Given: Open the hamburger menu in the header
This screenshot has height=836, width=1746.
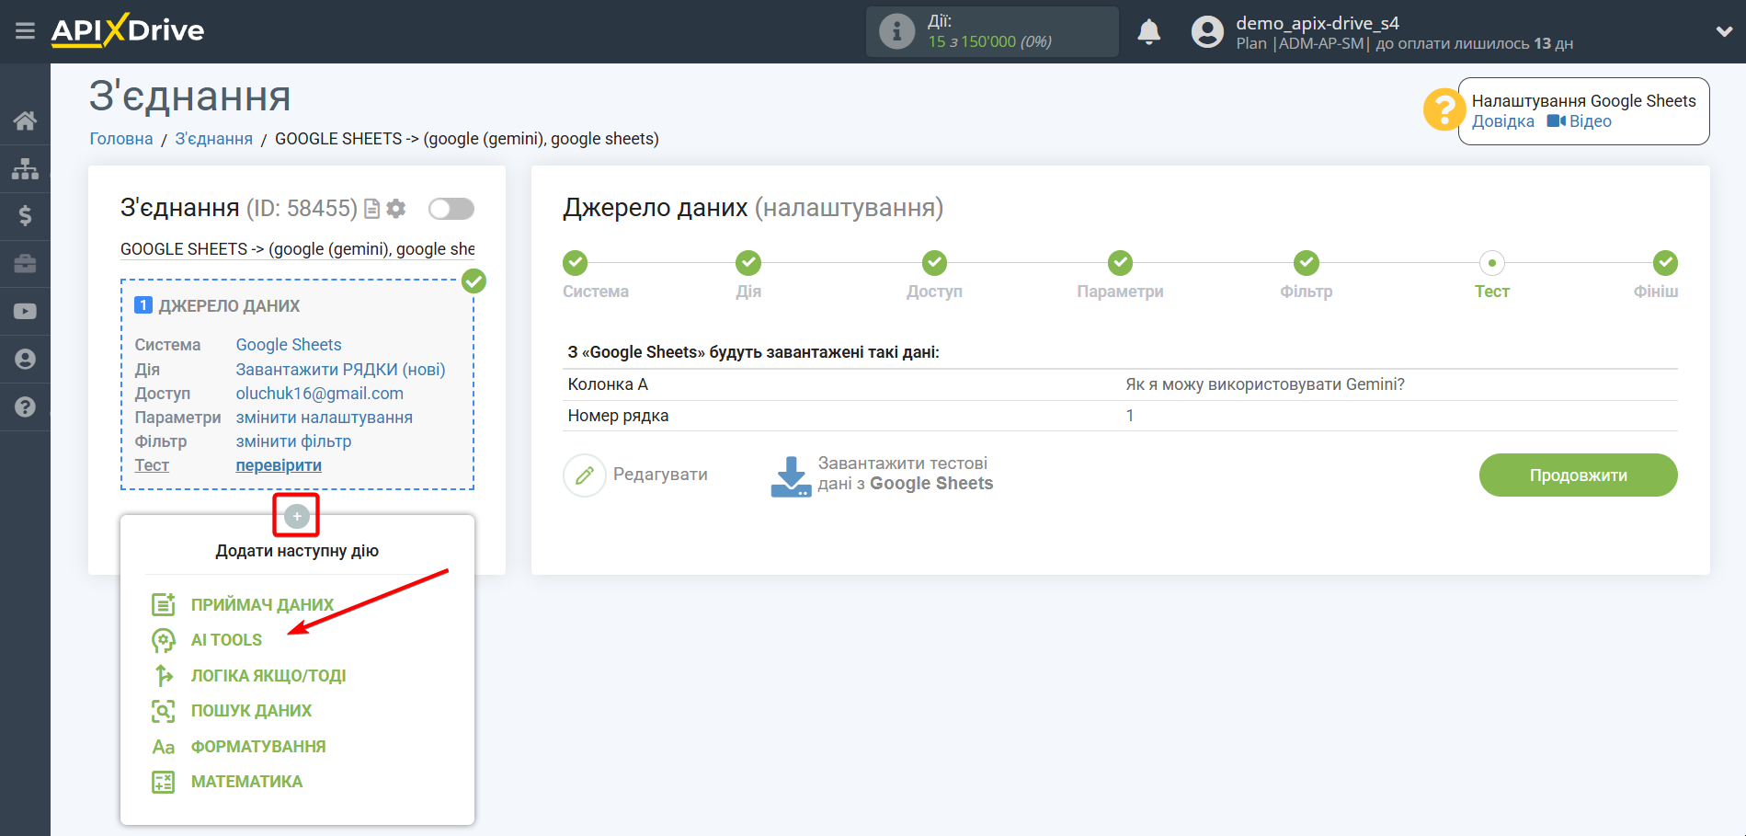Looking at the screenshot, I should tap(25, 31).
